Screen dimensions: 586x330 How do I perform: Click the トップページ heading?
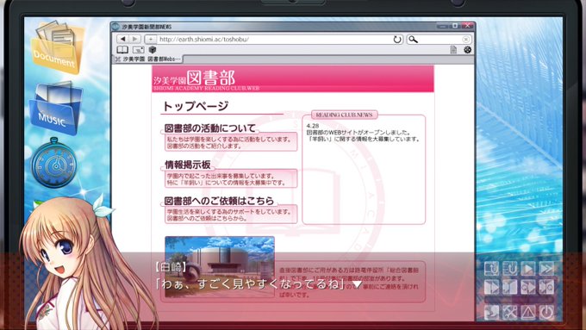coord(196,106)
